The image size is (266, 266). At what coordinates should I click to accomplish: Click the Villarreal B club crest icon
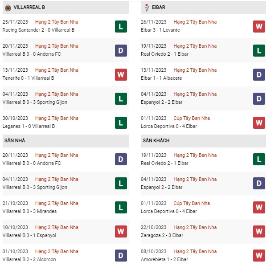(x=8, y=8)
